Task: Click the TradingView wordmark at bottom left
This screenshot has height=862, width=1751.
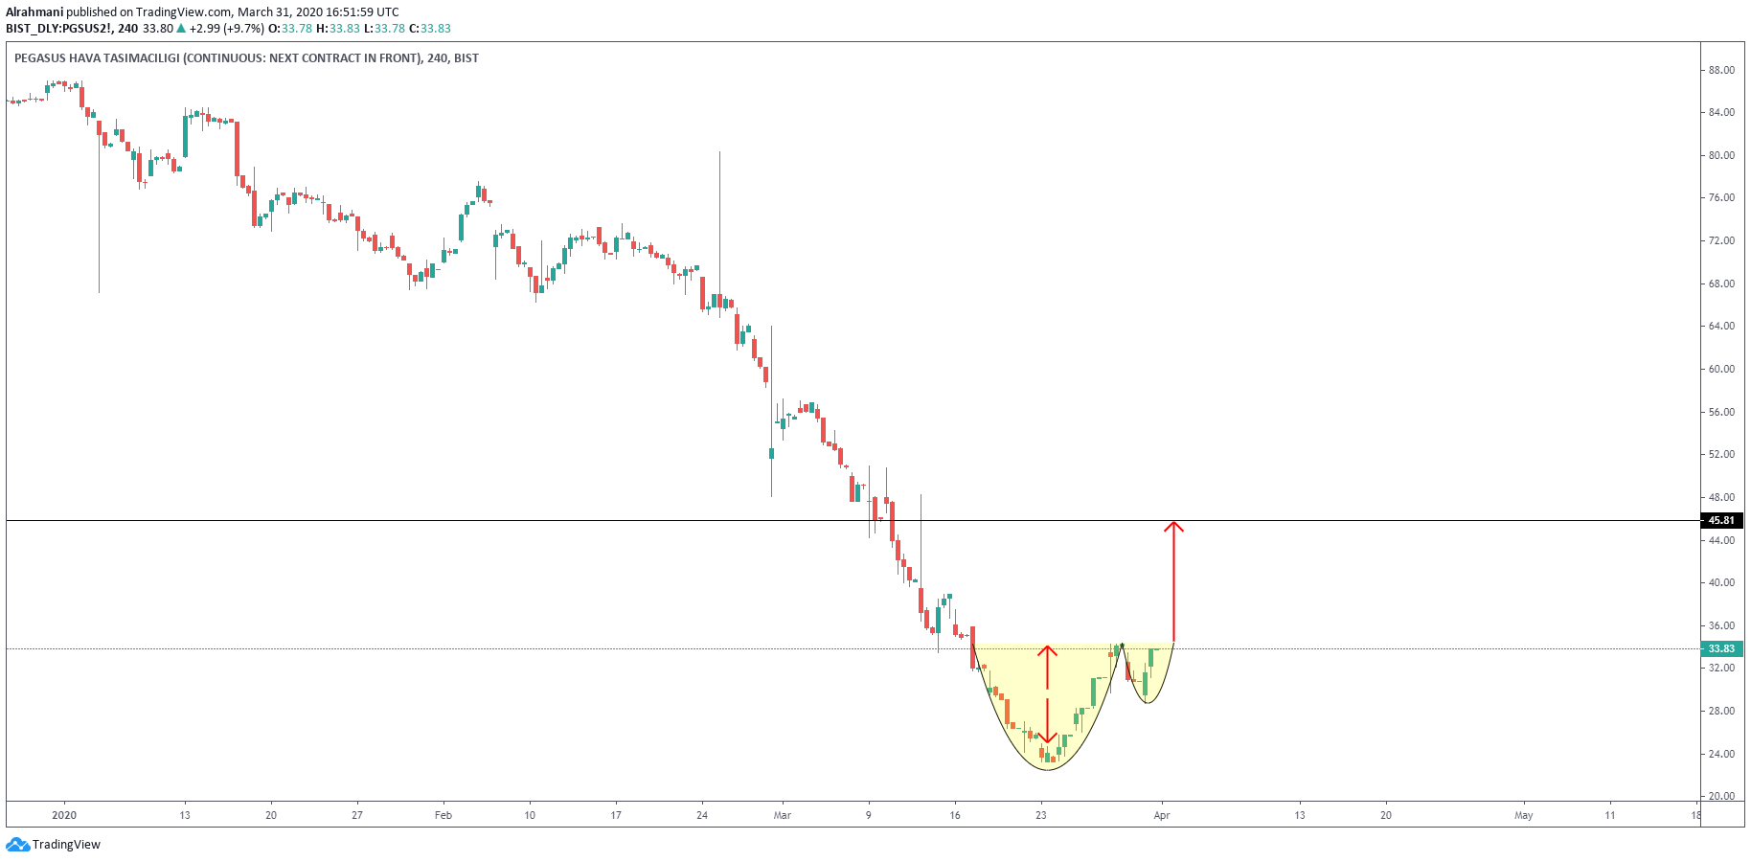Action: pos(66,845)
